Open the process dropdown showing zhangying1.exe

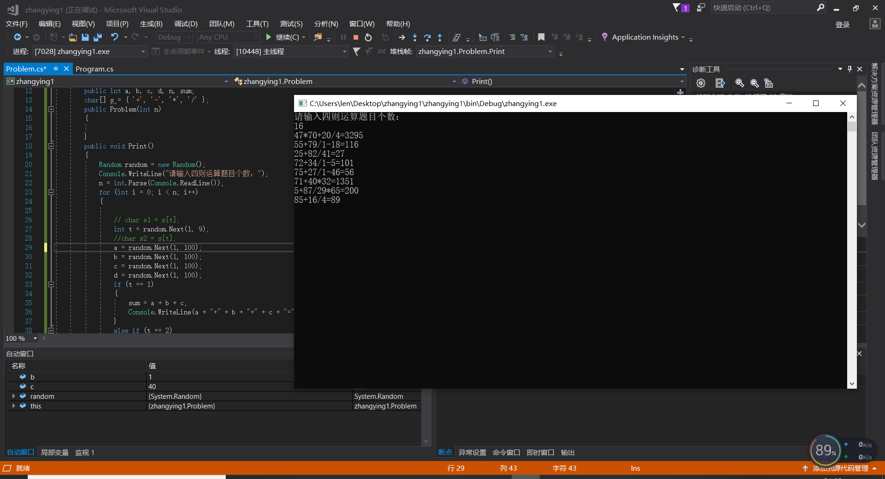[x=89, y=52]
